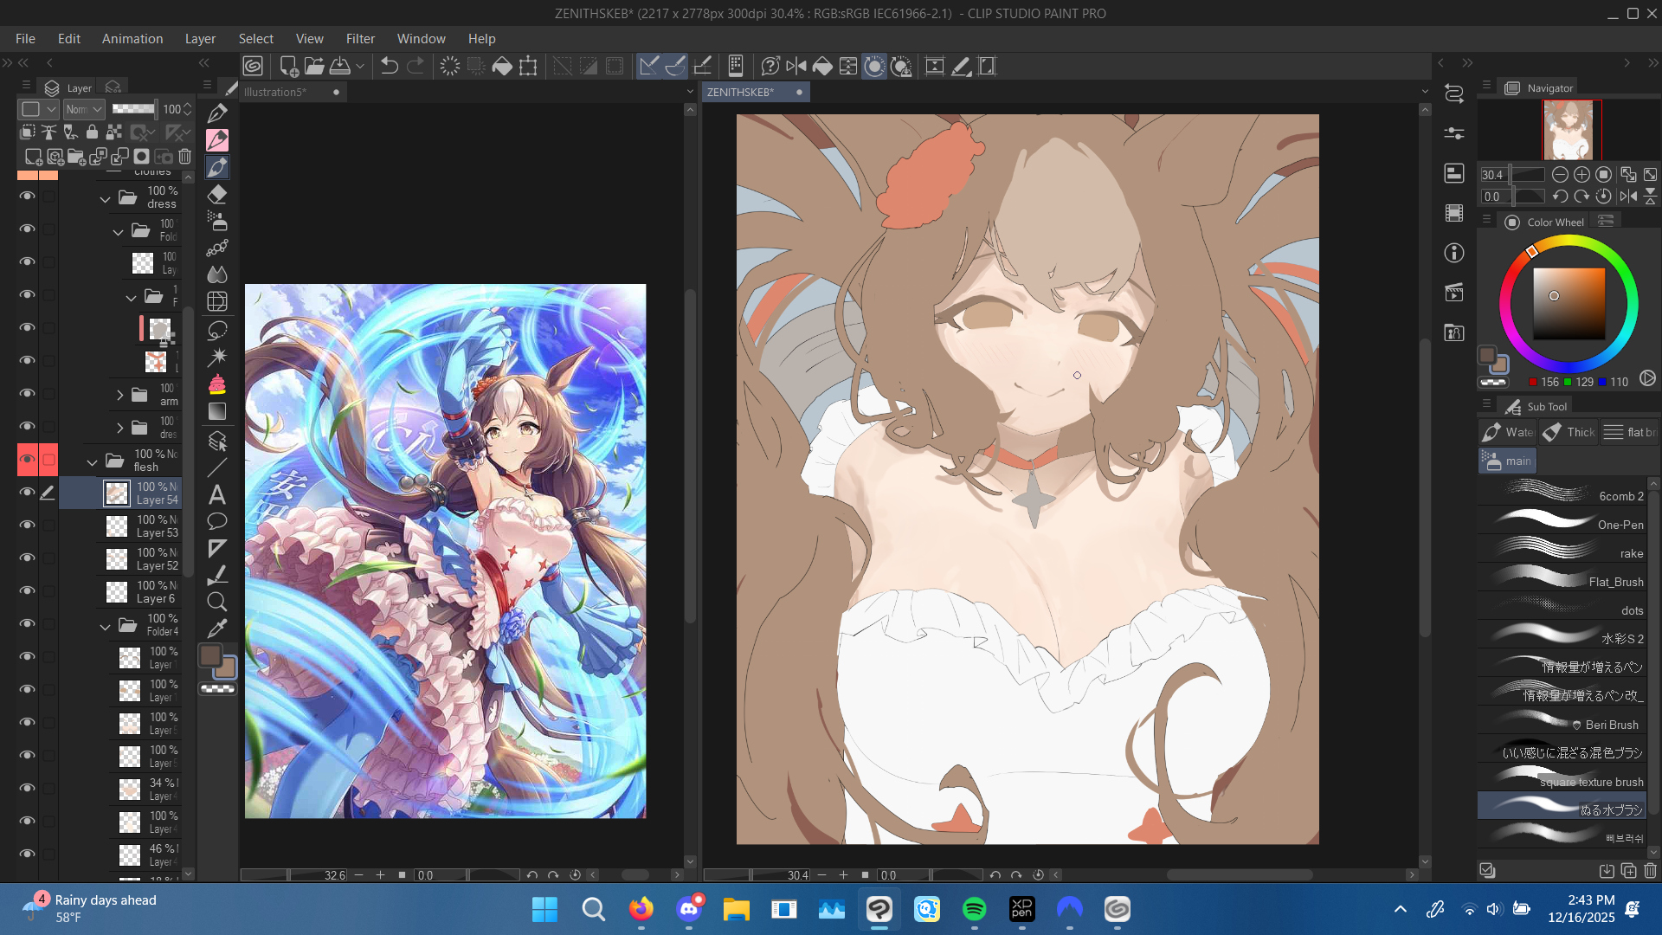The height and width of the screenshot is (935, 1662).
Task: Select the Thick sub tool group
Action: pyautogui.click(x=1569, y=432)
